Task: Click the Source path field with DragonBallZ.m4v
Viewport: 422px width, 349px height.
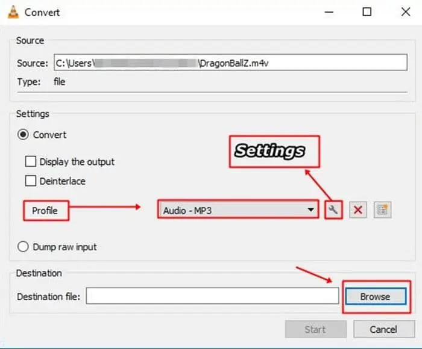Action: tap(230, 63)
